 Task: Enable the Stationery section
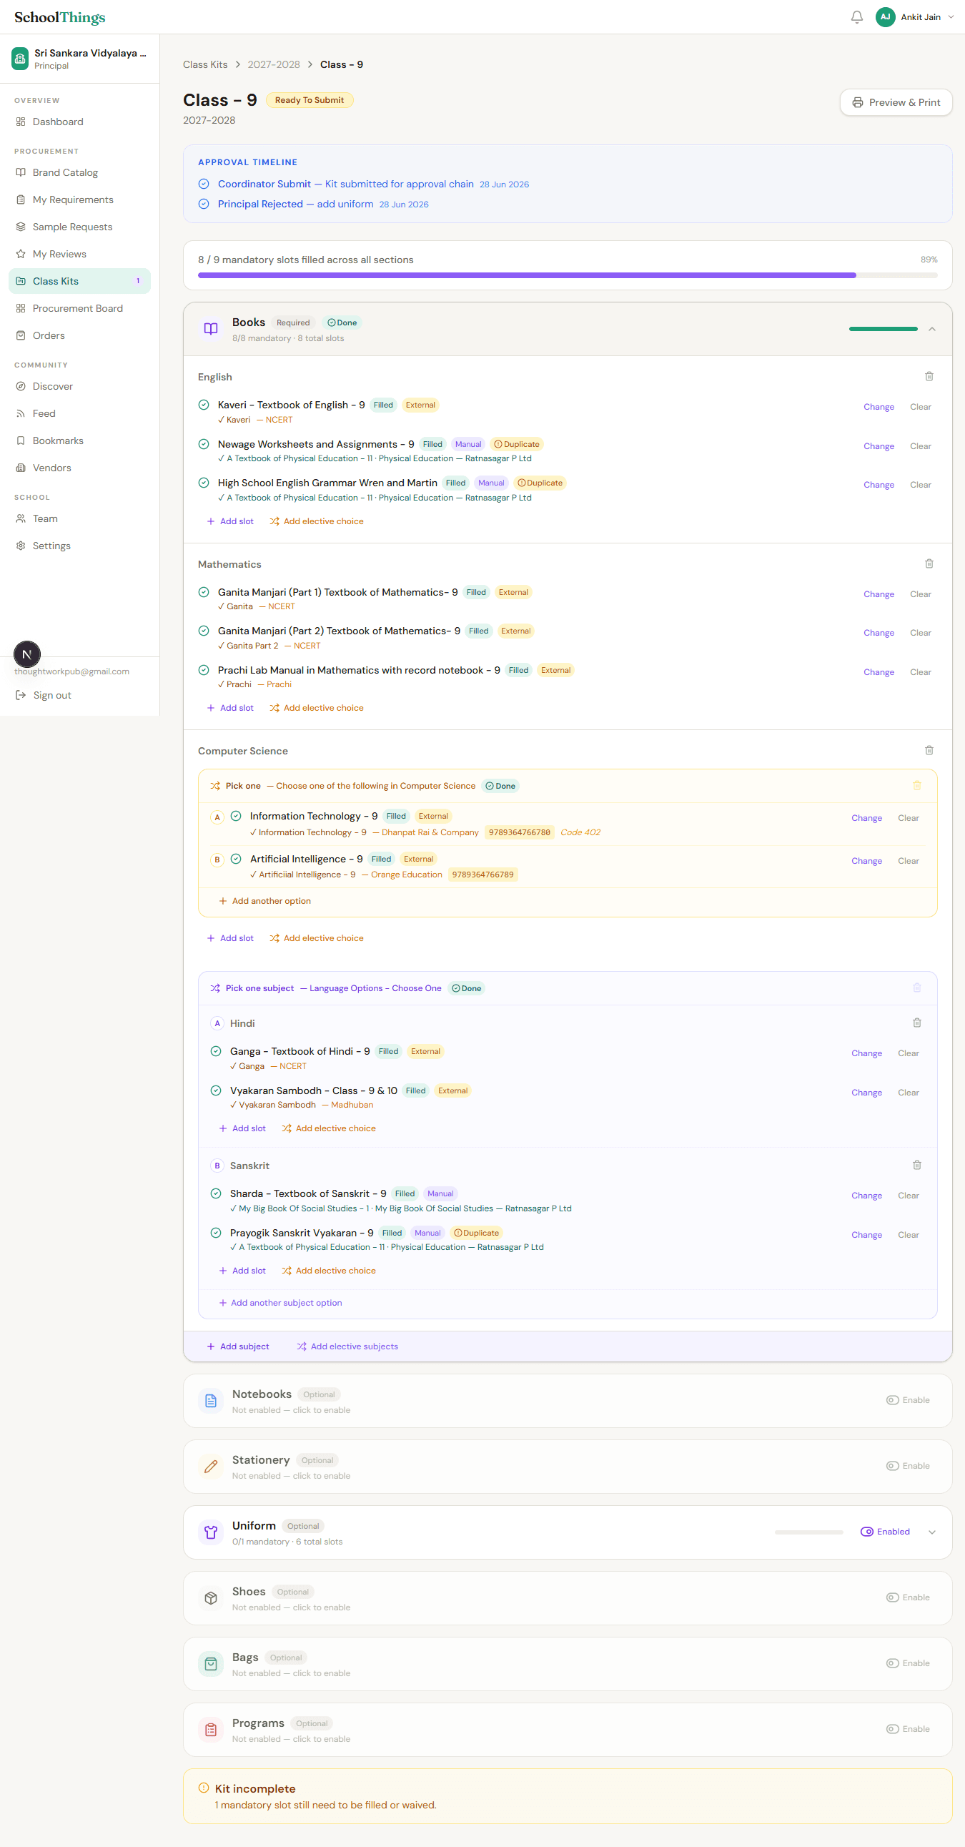point(909,1467)
